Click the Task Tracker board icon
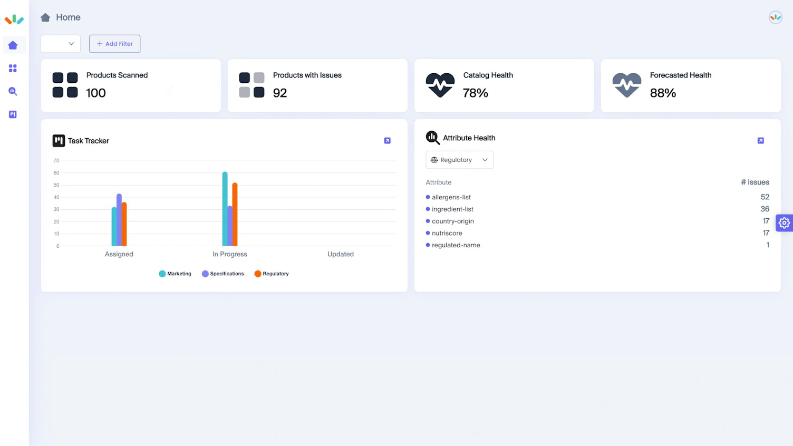 tap(59, 141)
